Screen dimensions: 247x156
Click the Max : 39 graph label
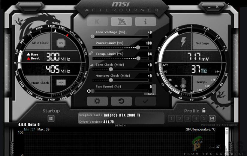coord(43,130)
